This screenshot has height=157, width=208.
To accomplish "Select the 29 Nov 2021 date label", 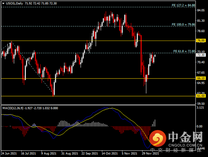I will (150, 154).
